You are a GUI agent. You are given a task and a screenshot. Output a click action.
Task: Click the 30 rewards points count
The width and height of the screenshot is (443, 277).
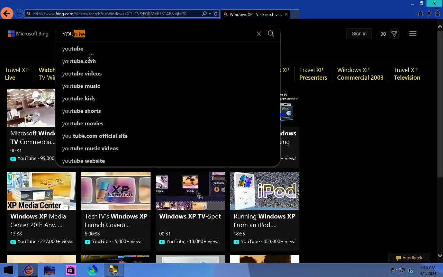(383, 34)
